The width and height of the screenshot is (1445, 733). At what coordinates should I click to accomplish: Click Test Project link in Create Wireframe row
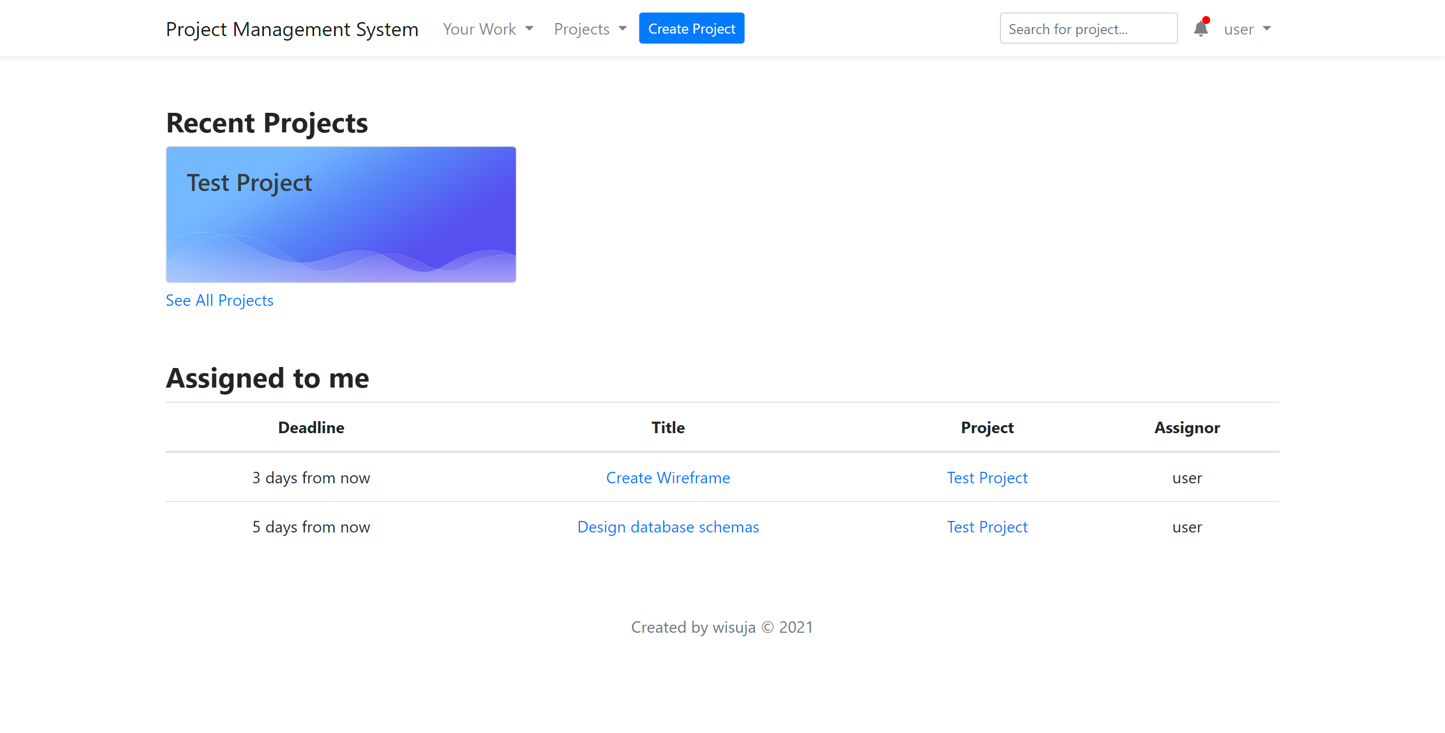coord(987,477)
